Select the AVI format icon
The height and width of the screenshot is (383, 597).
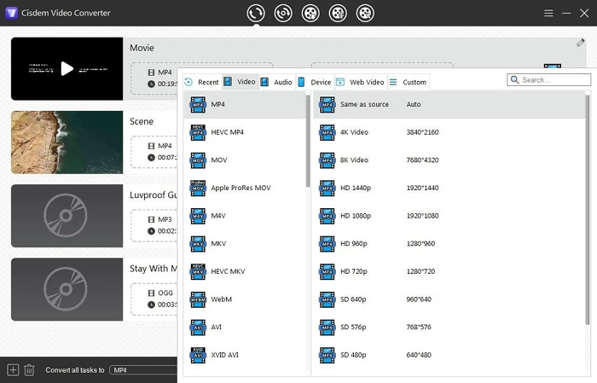click(x=198, y=327)
